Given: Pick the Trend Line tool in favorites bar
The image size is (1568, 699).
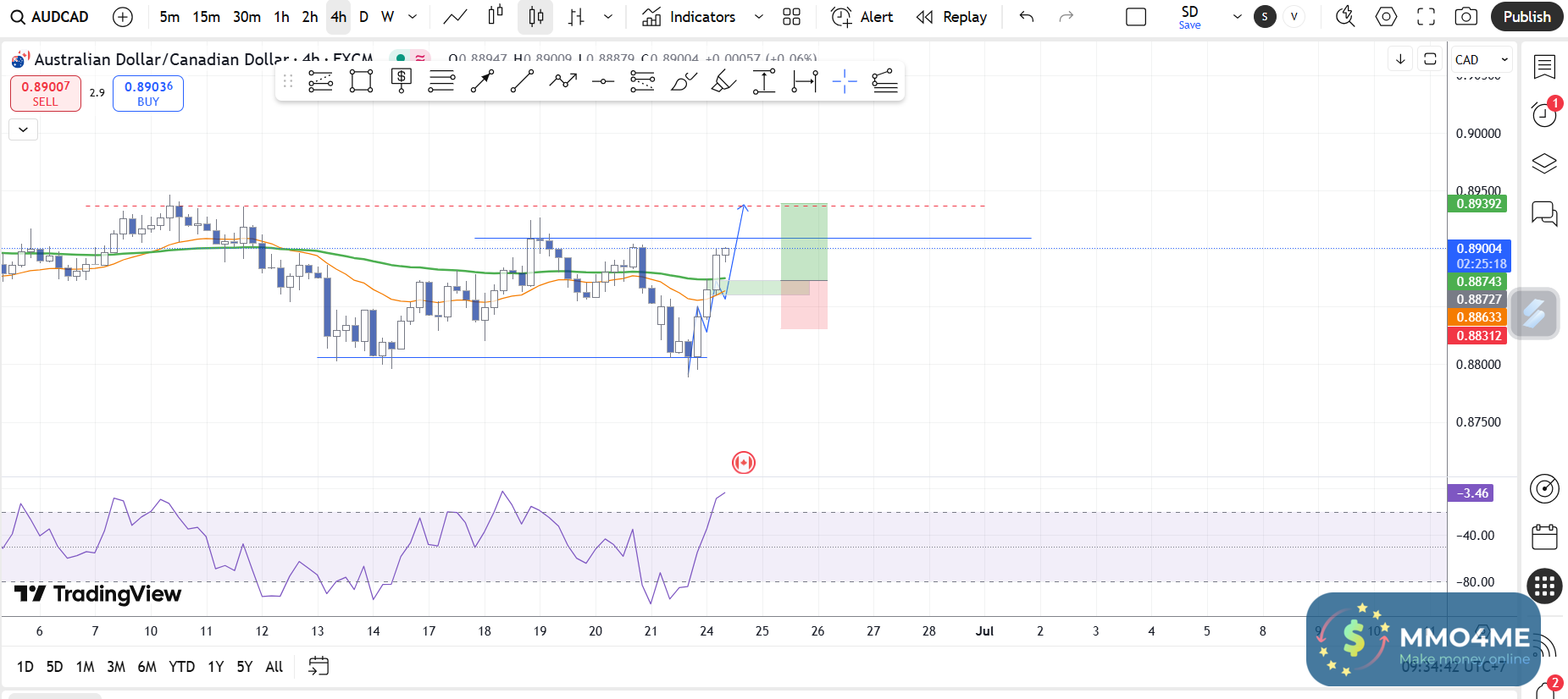Looking at the screenshot, I should point(522,81).
